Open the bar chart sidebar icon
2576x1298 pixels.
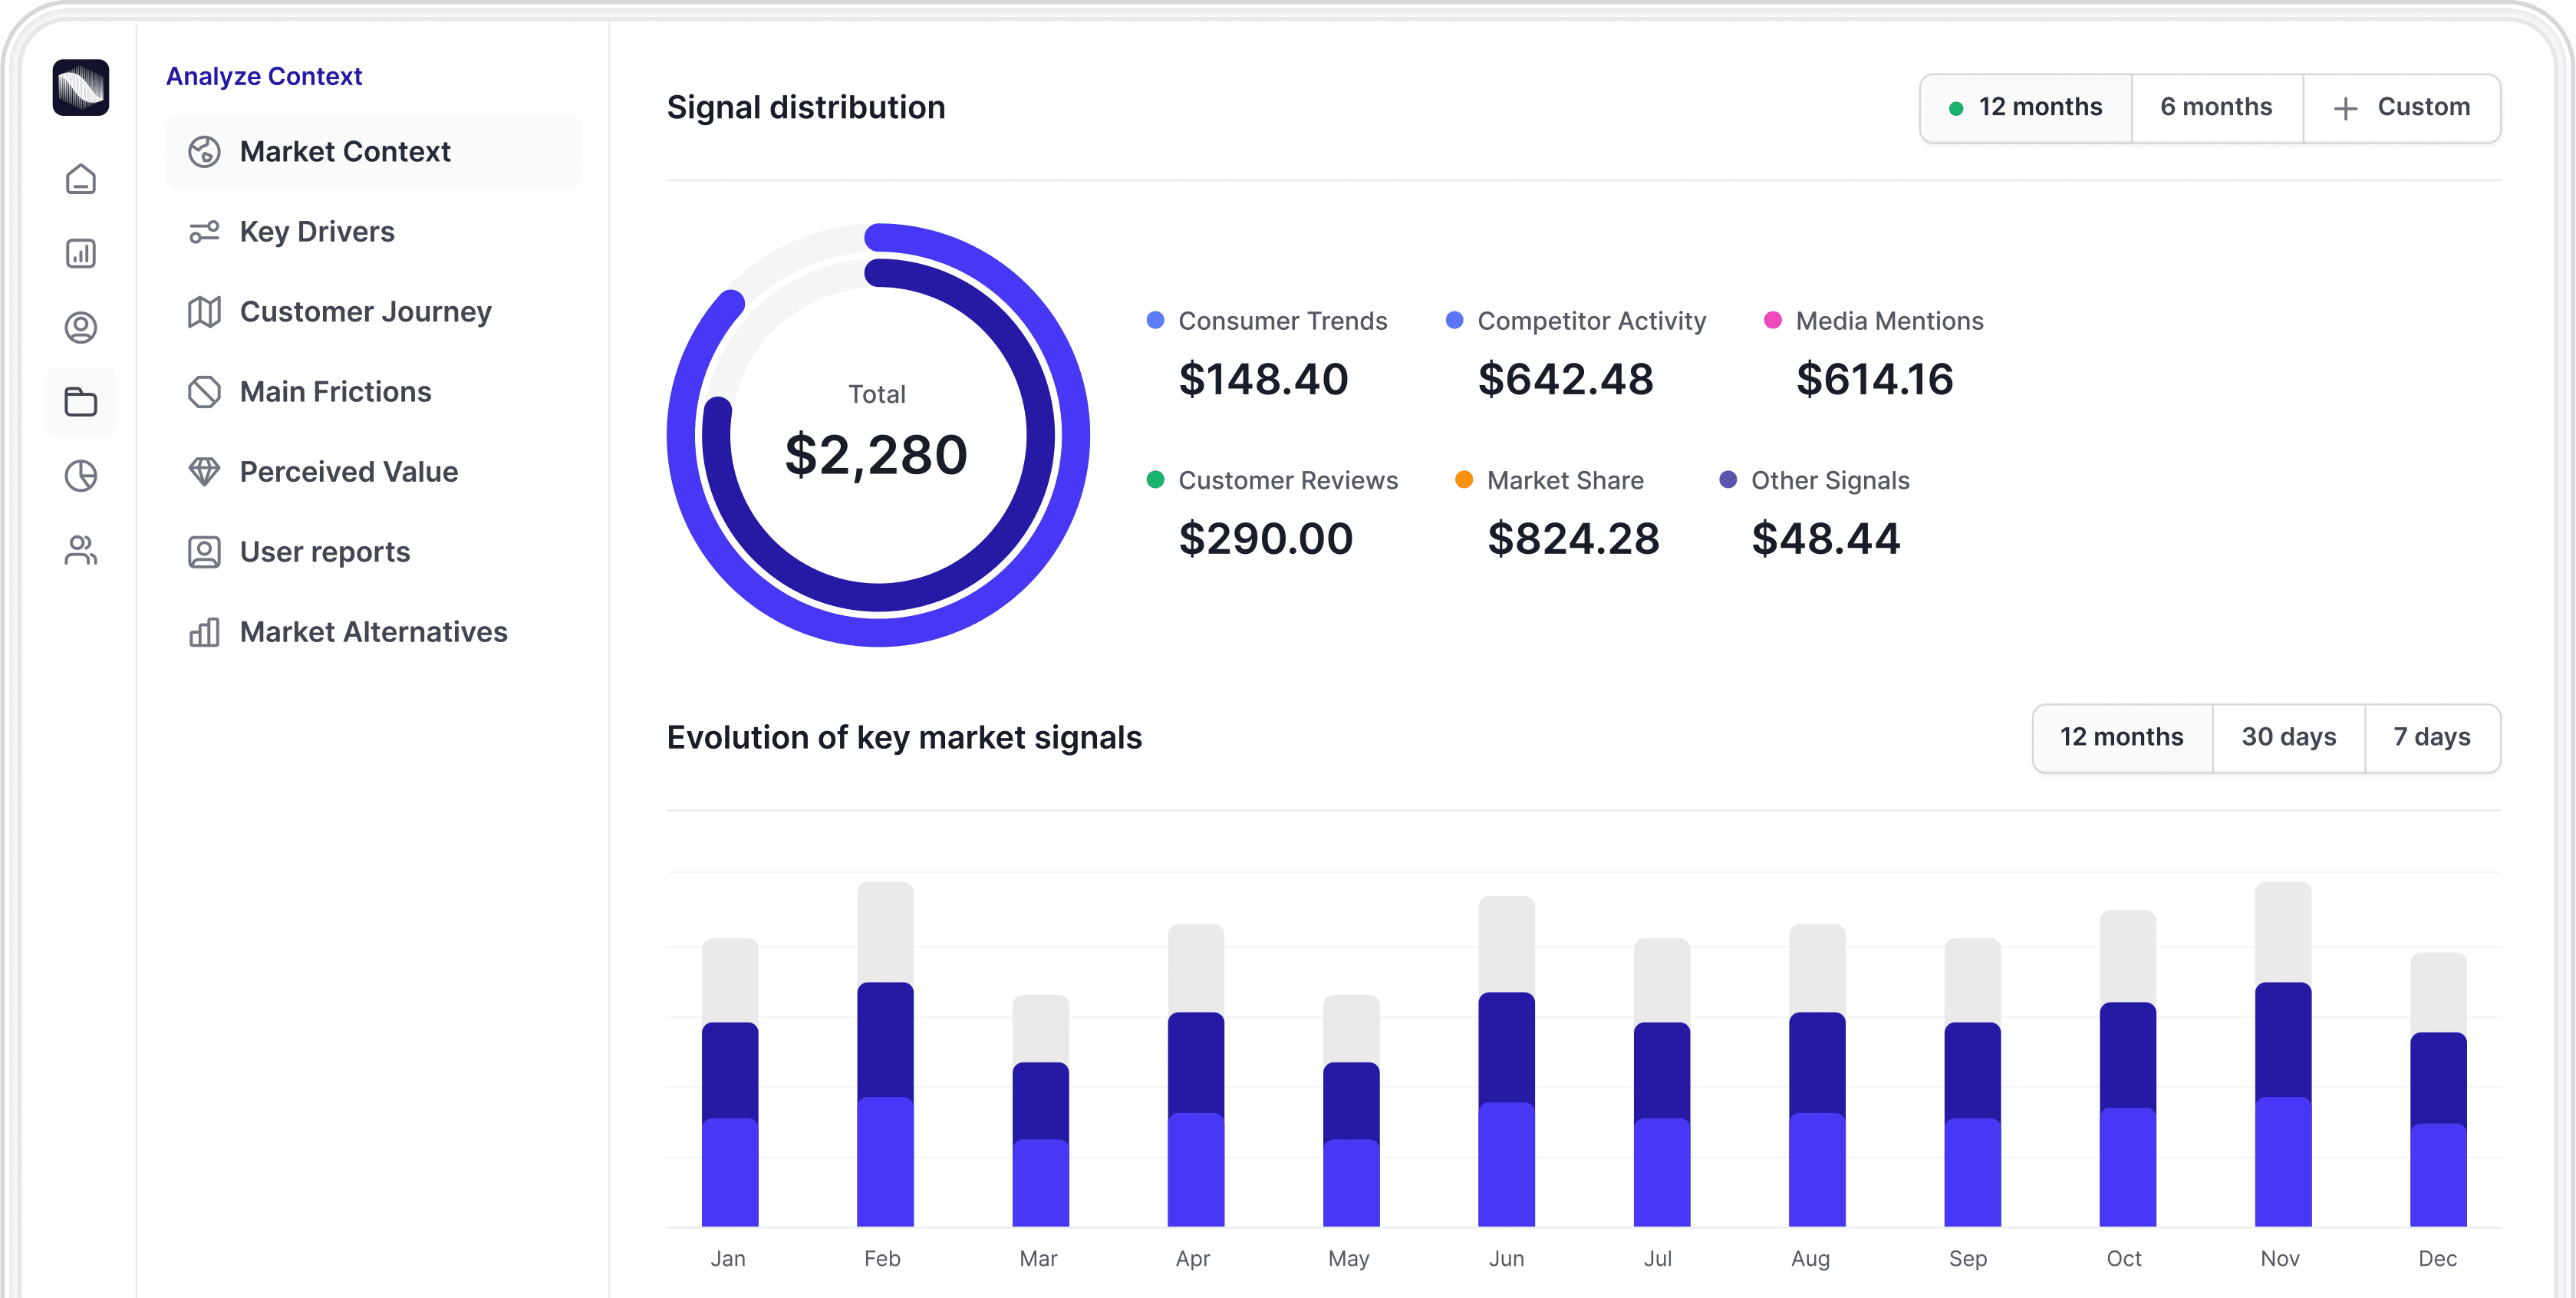coord(81,253)
